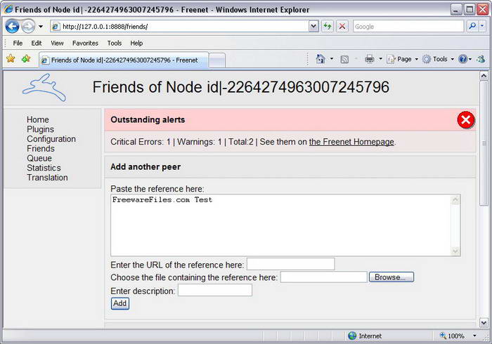Expand the address bar history dropdown
Image resolution: width=492 pixels, height=344 pixels.
click(x=313, y=26)
